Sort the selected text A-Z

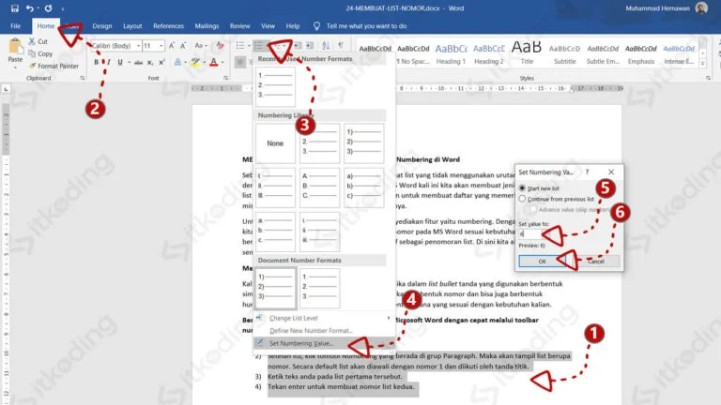326,45
